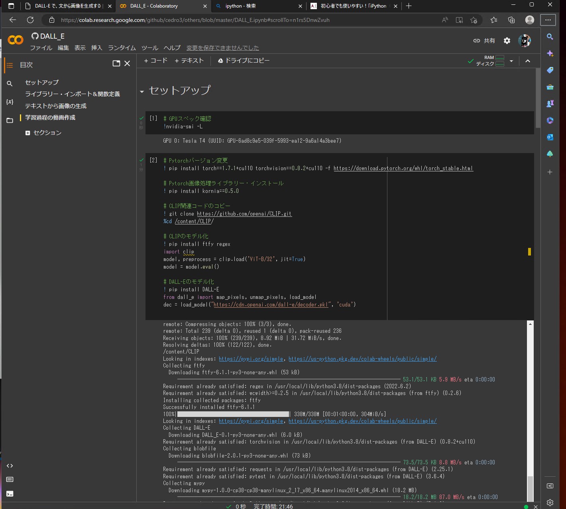Click the RAM and disk usage indicator
566x509 pixels.
490,61
